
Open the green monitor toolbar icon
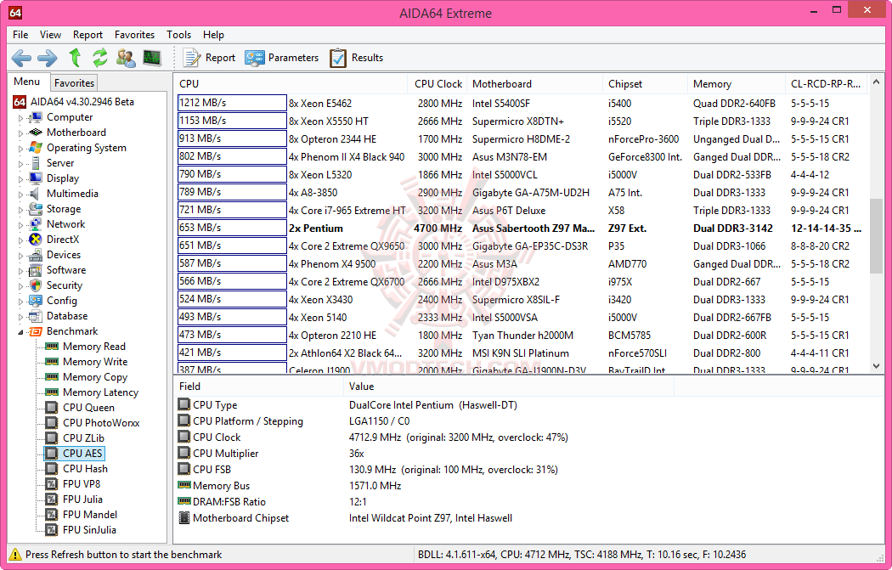coord(152,58)
